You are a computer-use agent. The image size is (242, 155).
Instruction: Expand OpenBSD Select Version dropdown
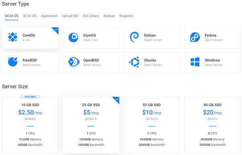tap(92, 65)
